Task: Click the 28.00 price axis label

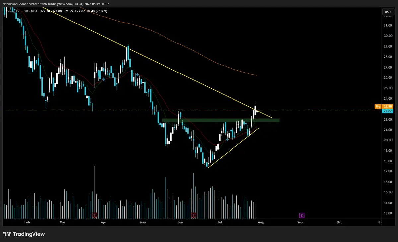Action: click(x=388, y=57)
